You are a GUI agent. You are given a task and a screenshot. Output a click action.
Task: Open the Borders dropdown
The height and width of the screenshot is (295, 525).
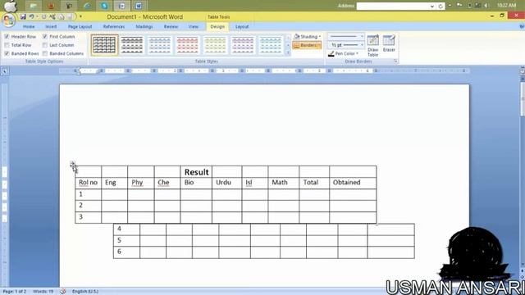[318, 45]
